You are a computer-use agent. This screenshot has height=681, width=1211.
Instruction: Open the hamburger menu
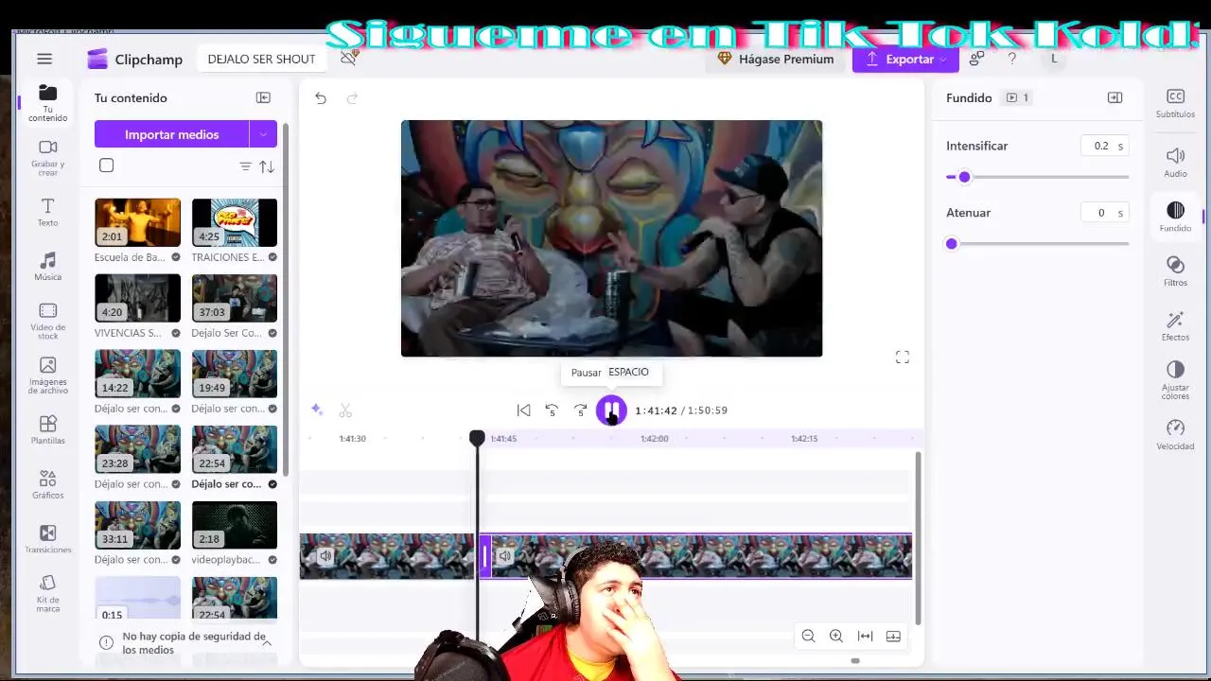click(x=44, y=59)
